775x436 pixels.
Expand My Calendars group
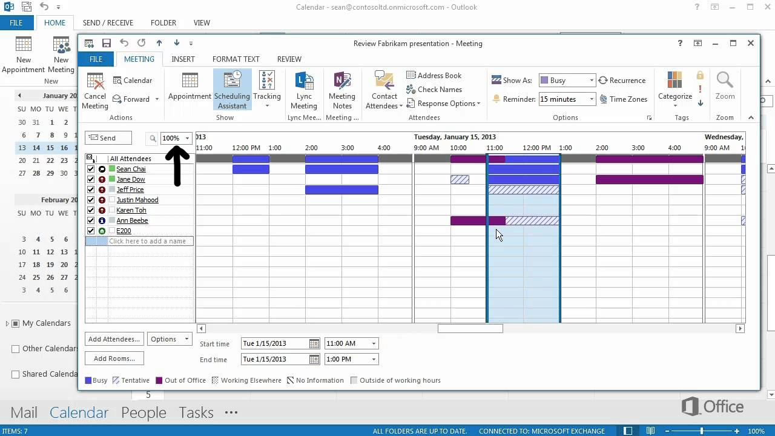tap(7, 323)
